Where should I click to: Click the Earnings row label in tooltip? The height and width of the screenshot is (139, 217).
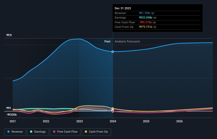(120, 18)
